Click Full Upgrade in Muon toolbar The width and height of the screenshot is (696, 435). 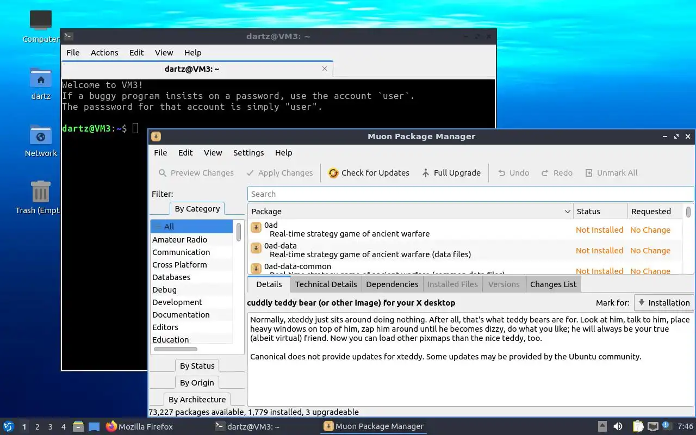click(x=451, y=173)
